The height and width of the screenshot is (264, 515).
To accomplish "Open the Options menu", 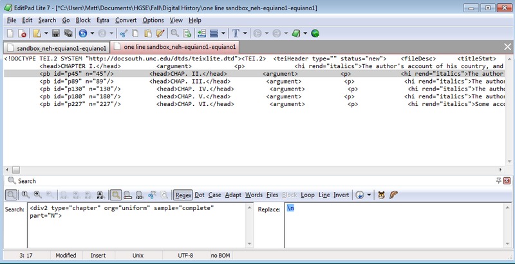I will 153,21.
